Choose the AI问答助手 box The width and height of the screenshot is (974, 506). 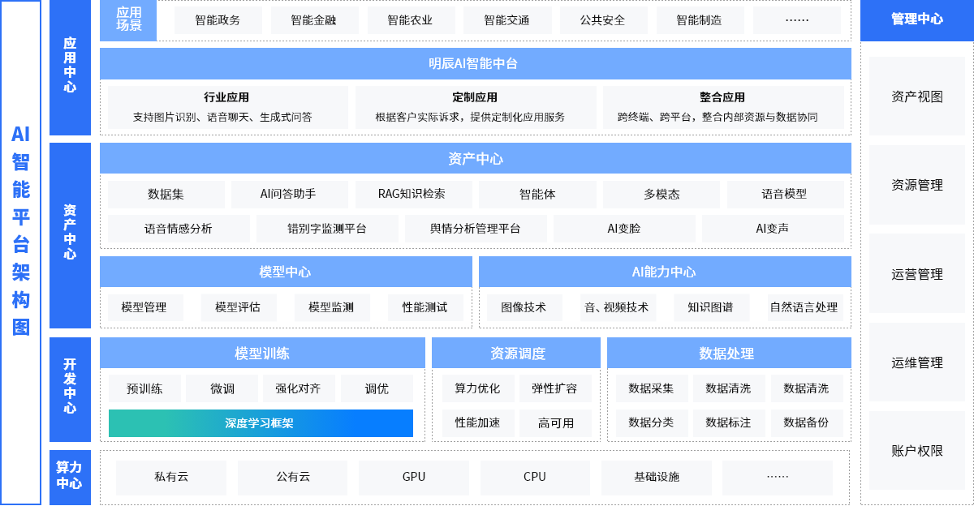point(289,195)
